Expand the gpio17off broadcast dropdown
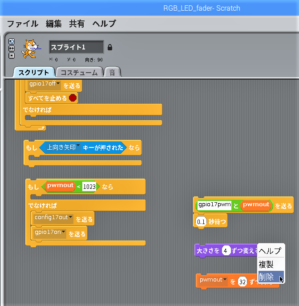This screenshot has width=299, height=306. tap(58, 84)
